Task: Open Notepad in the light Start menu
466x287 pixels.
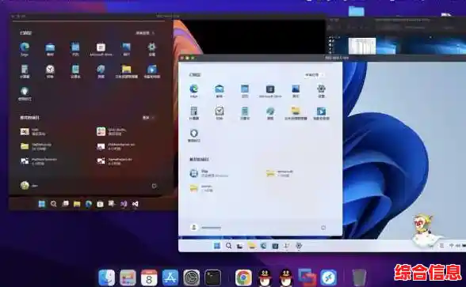Action: click(245, 111)
